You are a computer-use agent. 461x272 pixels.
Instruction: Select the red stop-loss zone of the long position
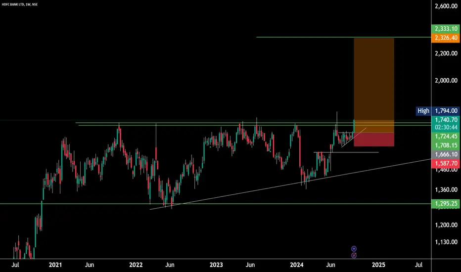pos(373,139)
